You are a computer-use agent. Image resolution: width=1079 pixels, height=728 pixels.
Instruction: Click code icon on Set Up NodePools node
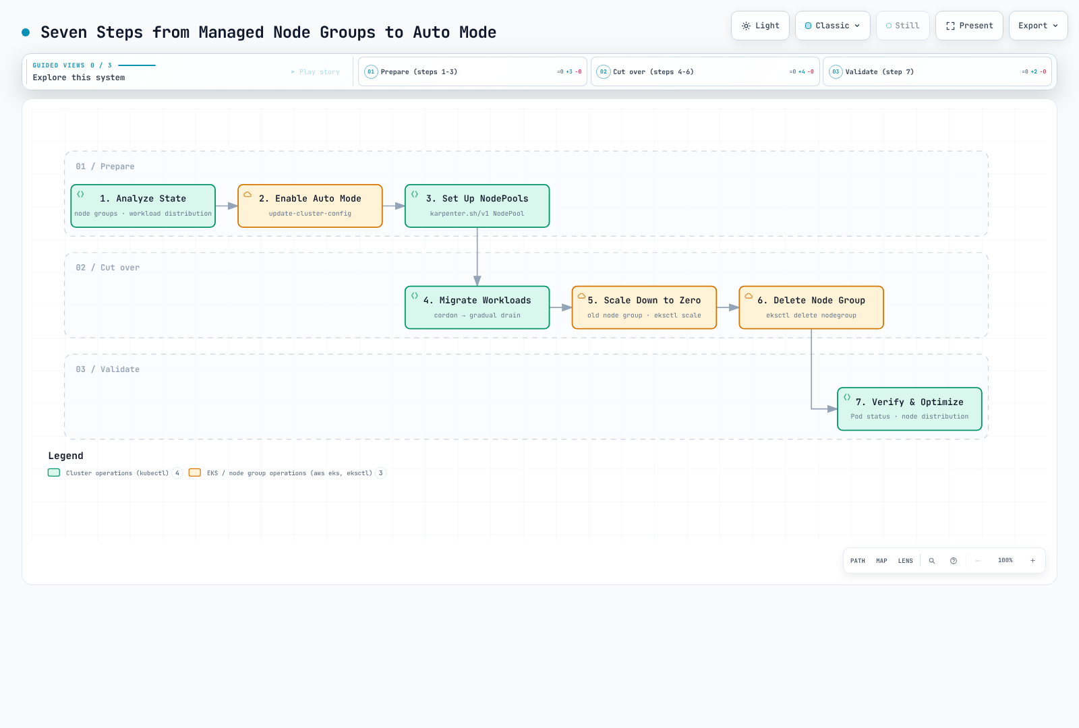coord(415,194)
